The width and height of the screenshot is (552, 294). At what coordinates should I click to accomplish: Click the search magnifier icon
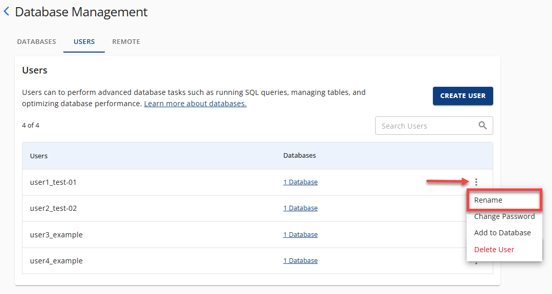pos(482,125)
